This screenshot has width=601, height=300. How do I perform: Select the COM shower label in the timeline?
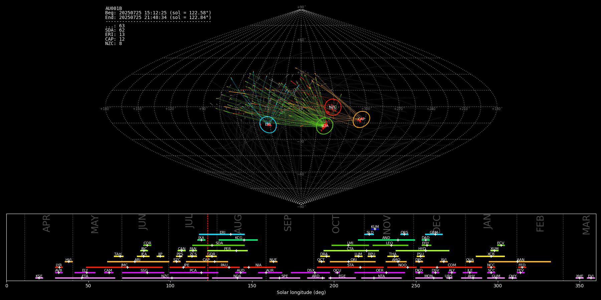452,265
